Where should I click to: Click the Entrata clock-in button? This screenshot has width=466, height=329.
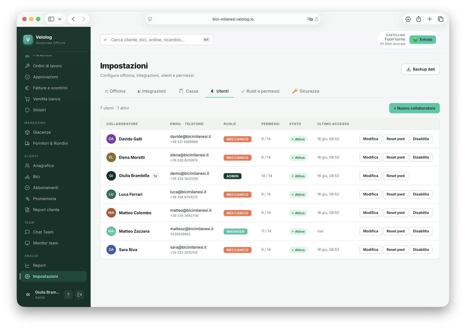423,40
